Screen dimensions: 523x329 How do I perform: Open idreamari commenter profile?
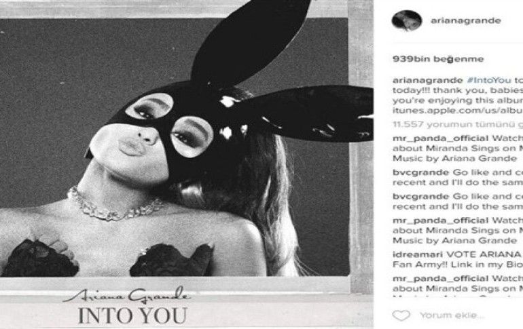click(418, 254)
